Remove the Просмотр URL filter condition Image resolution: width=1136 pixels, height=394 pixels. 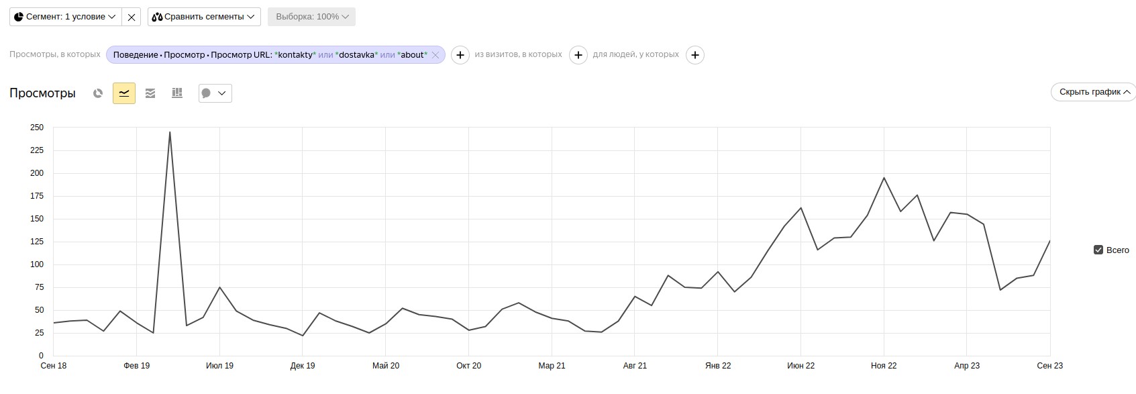click(x=435, y=55)
